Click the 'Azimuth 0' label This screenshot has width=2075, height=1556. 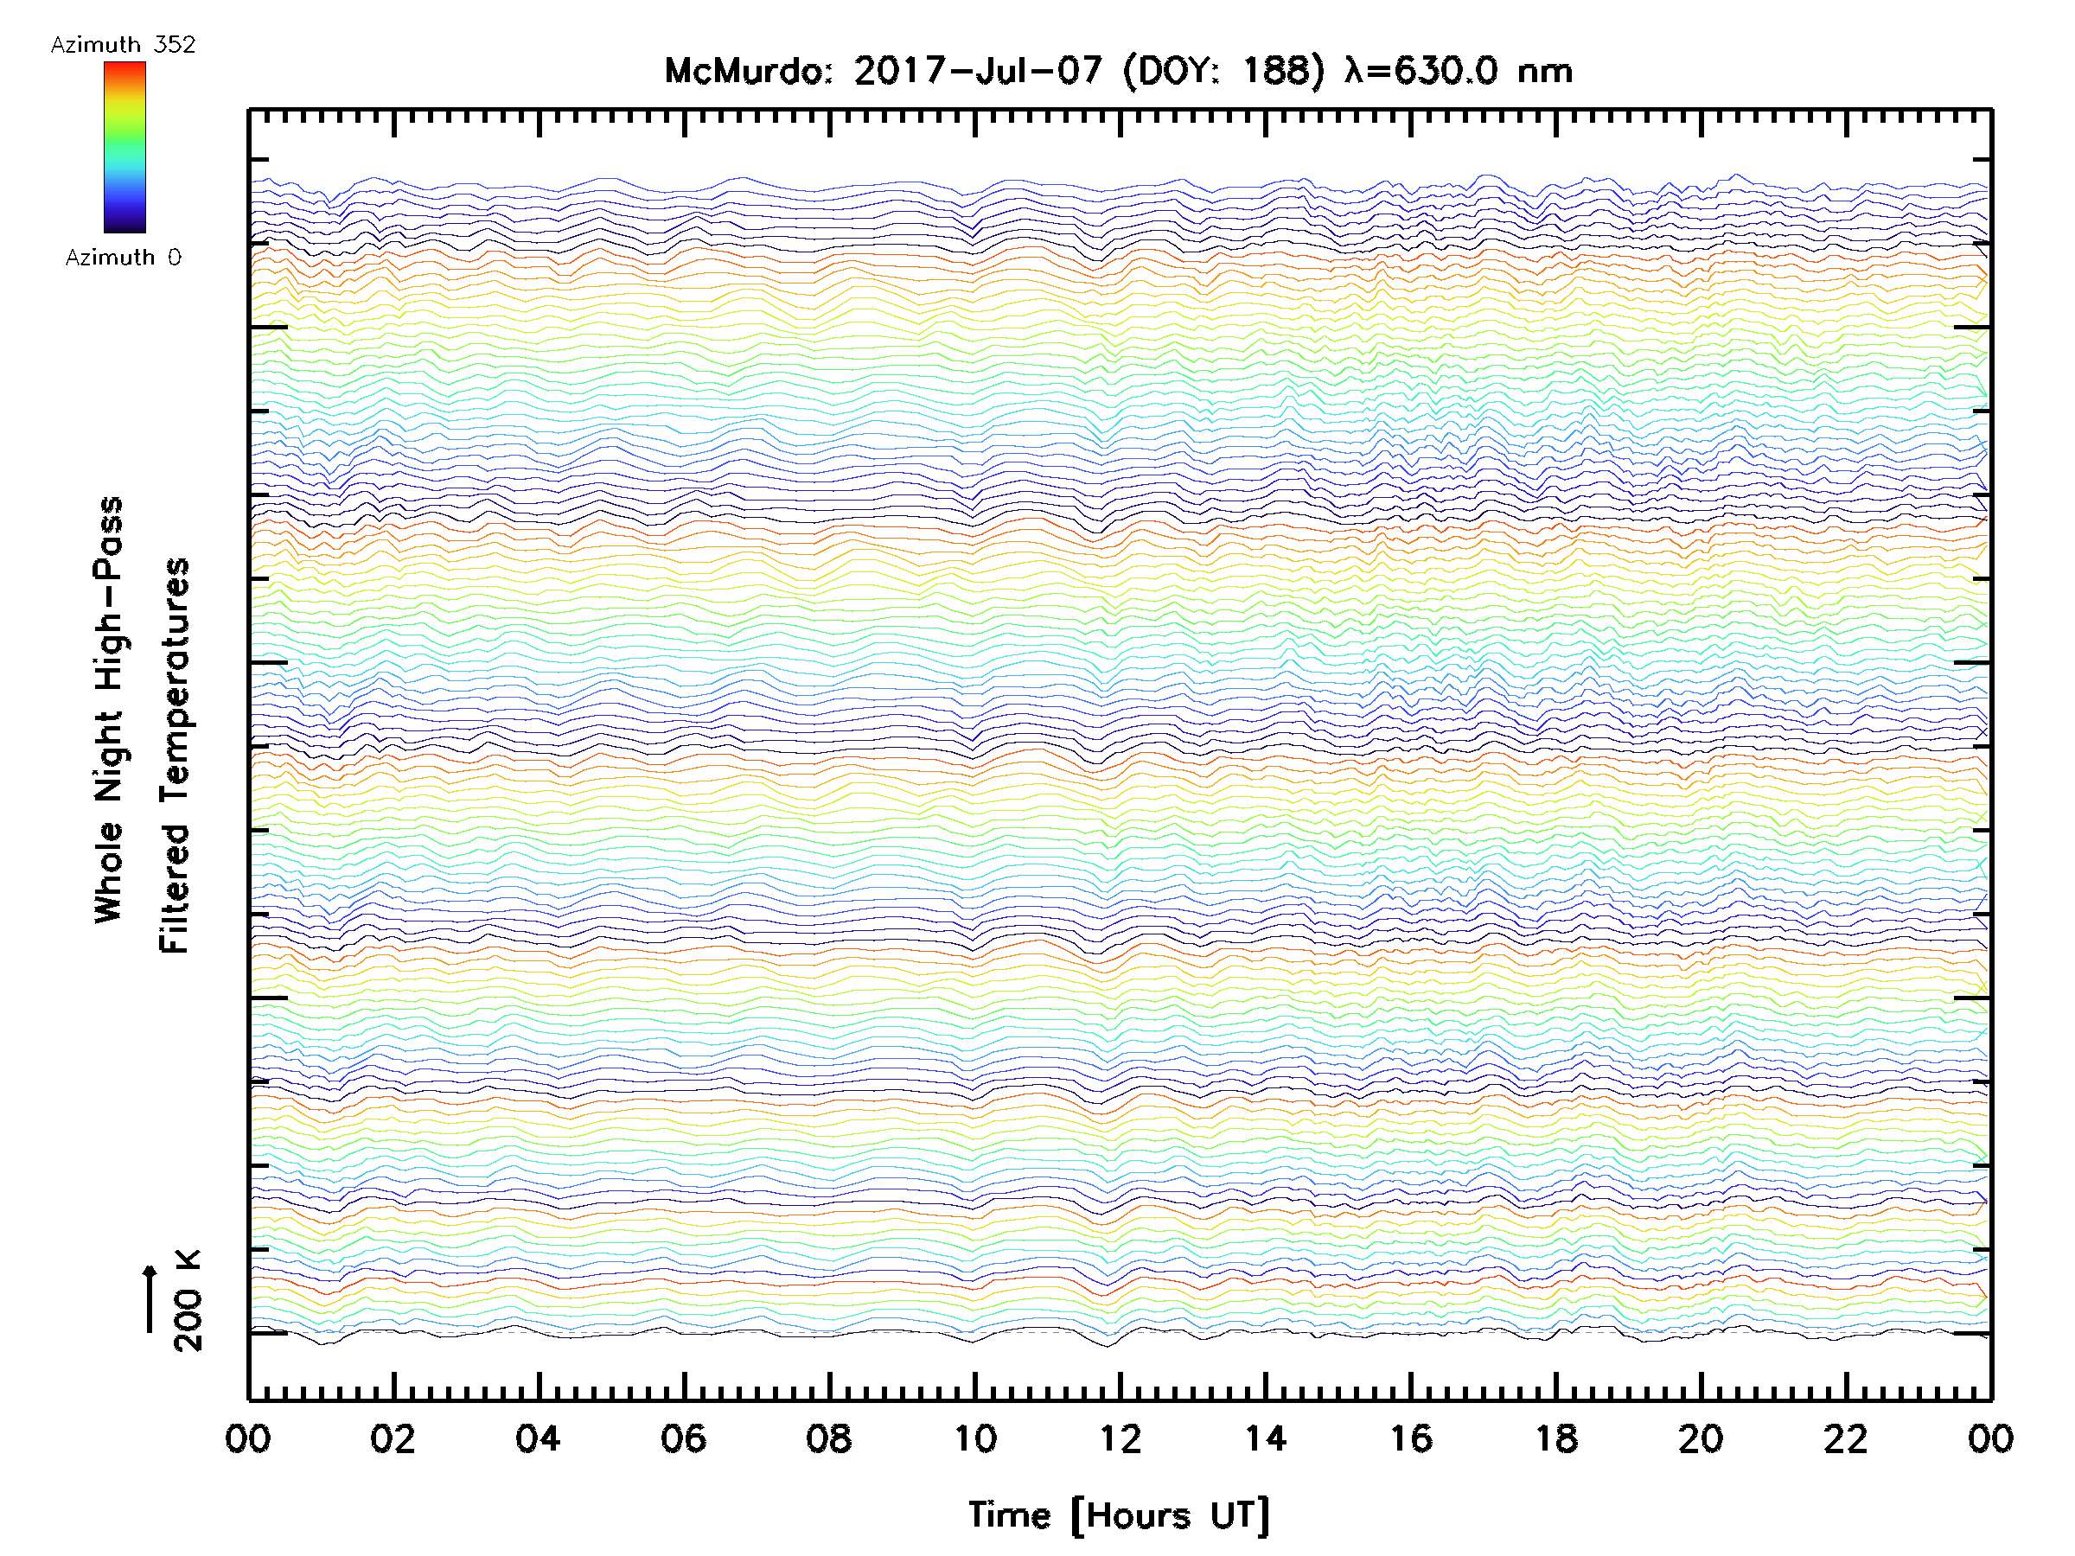[123, 258]
